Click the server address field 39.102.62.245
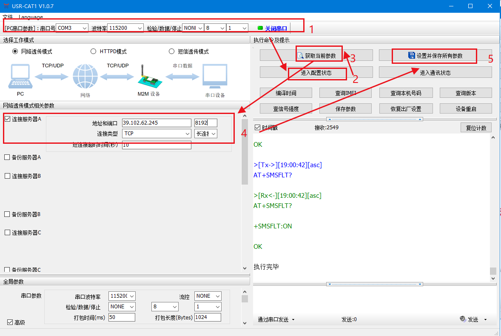 click(x=156, y=123)
